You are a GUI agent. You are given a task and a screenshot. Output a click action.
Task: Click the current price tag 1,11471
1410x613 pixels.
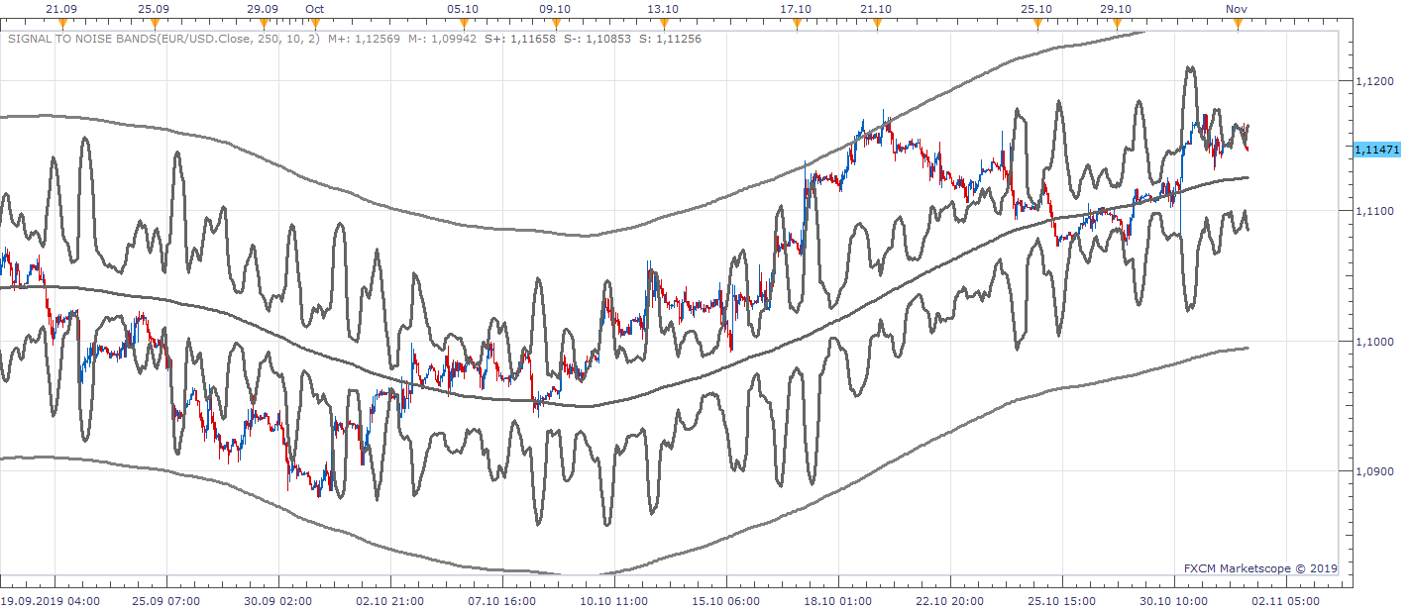tap(1376, 150)
